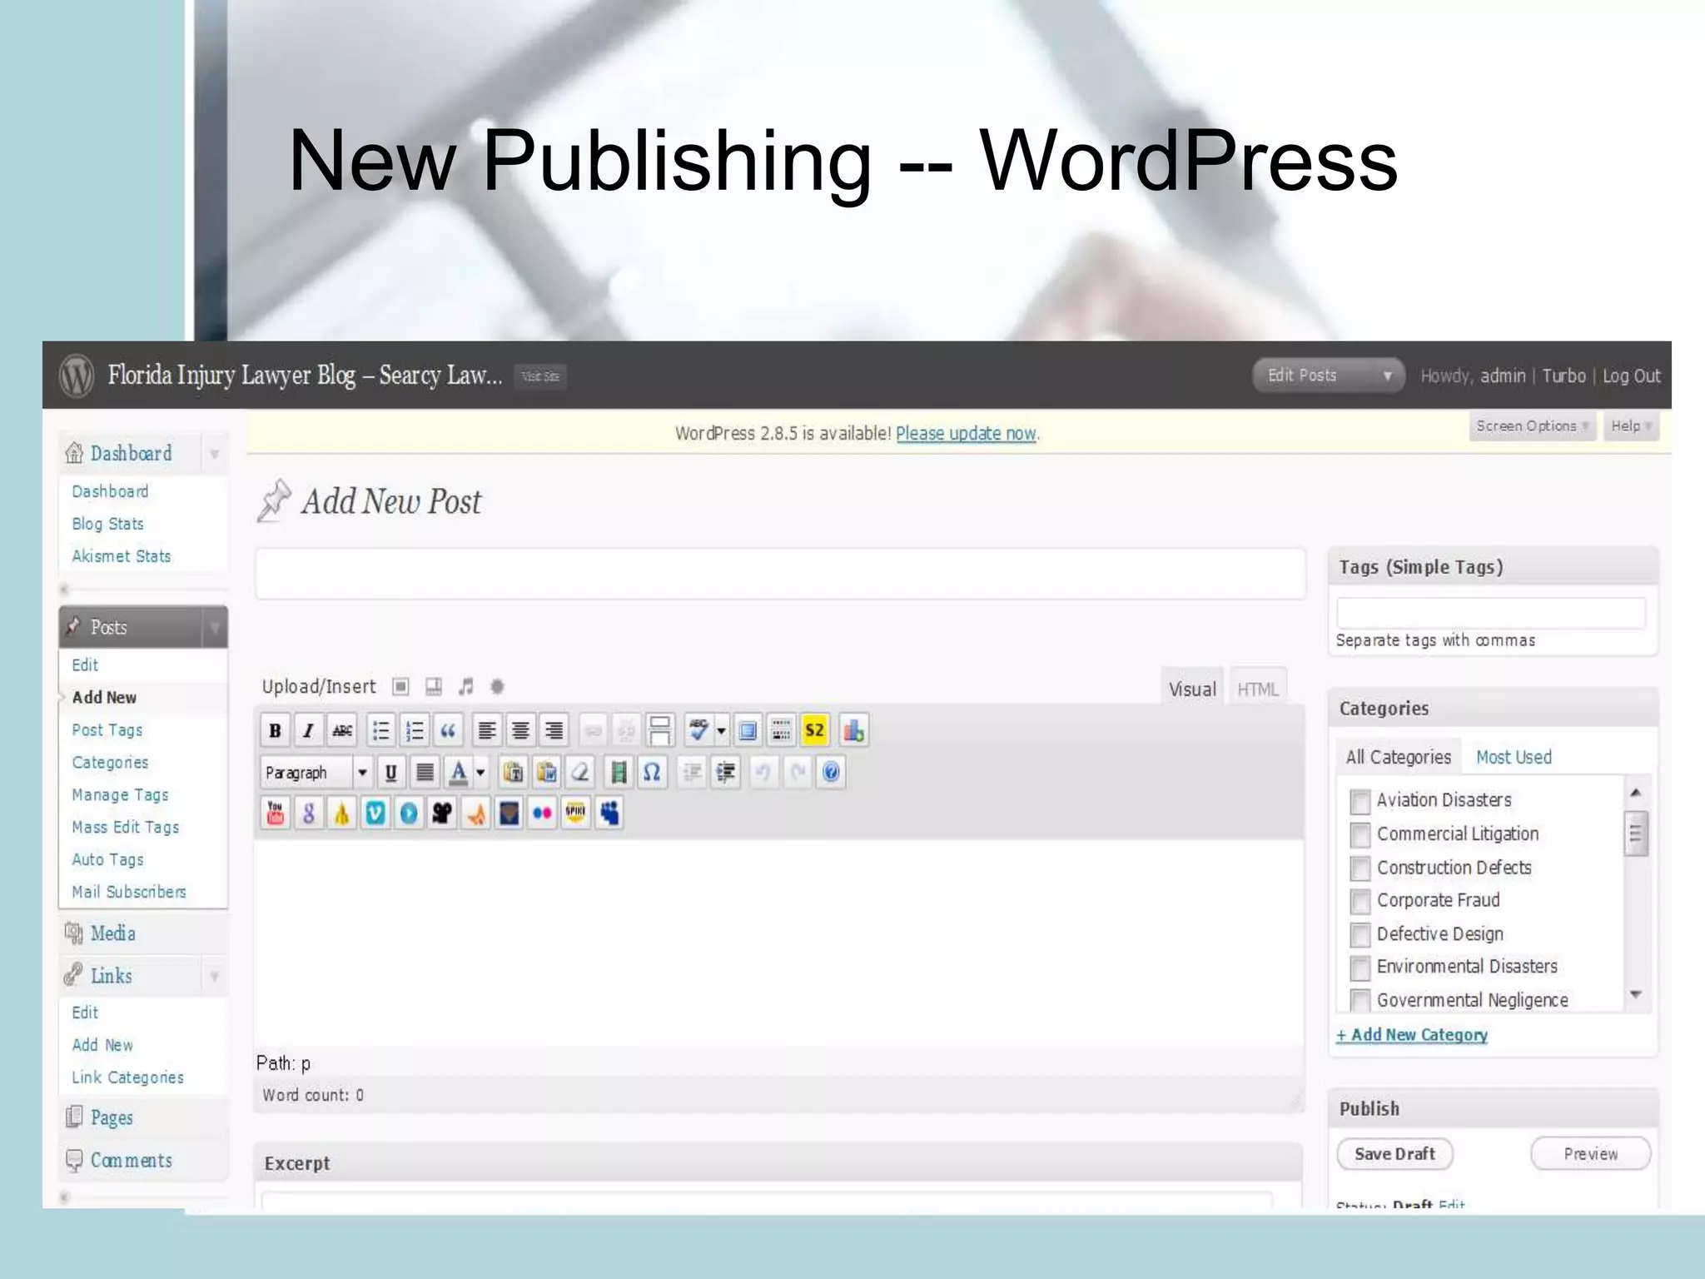Insert a YouTube video
Viewport: 1705px width, 1279px height.
[x=275, y=814]
